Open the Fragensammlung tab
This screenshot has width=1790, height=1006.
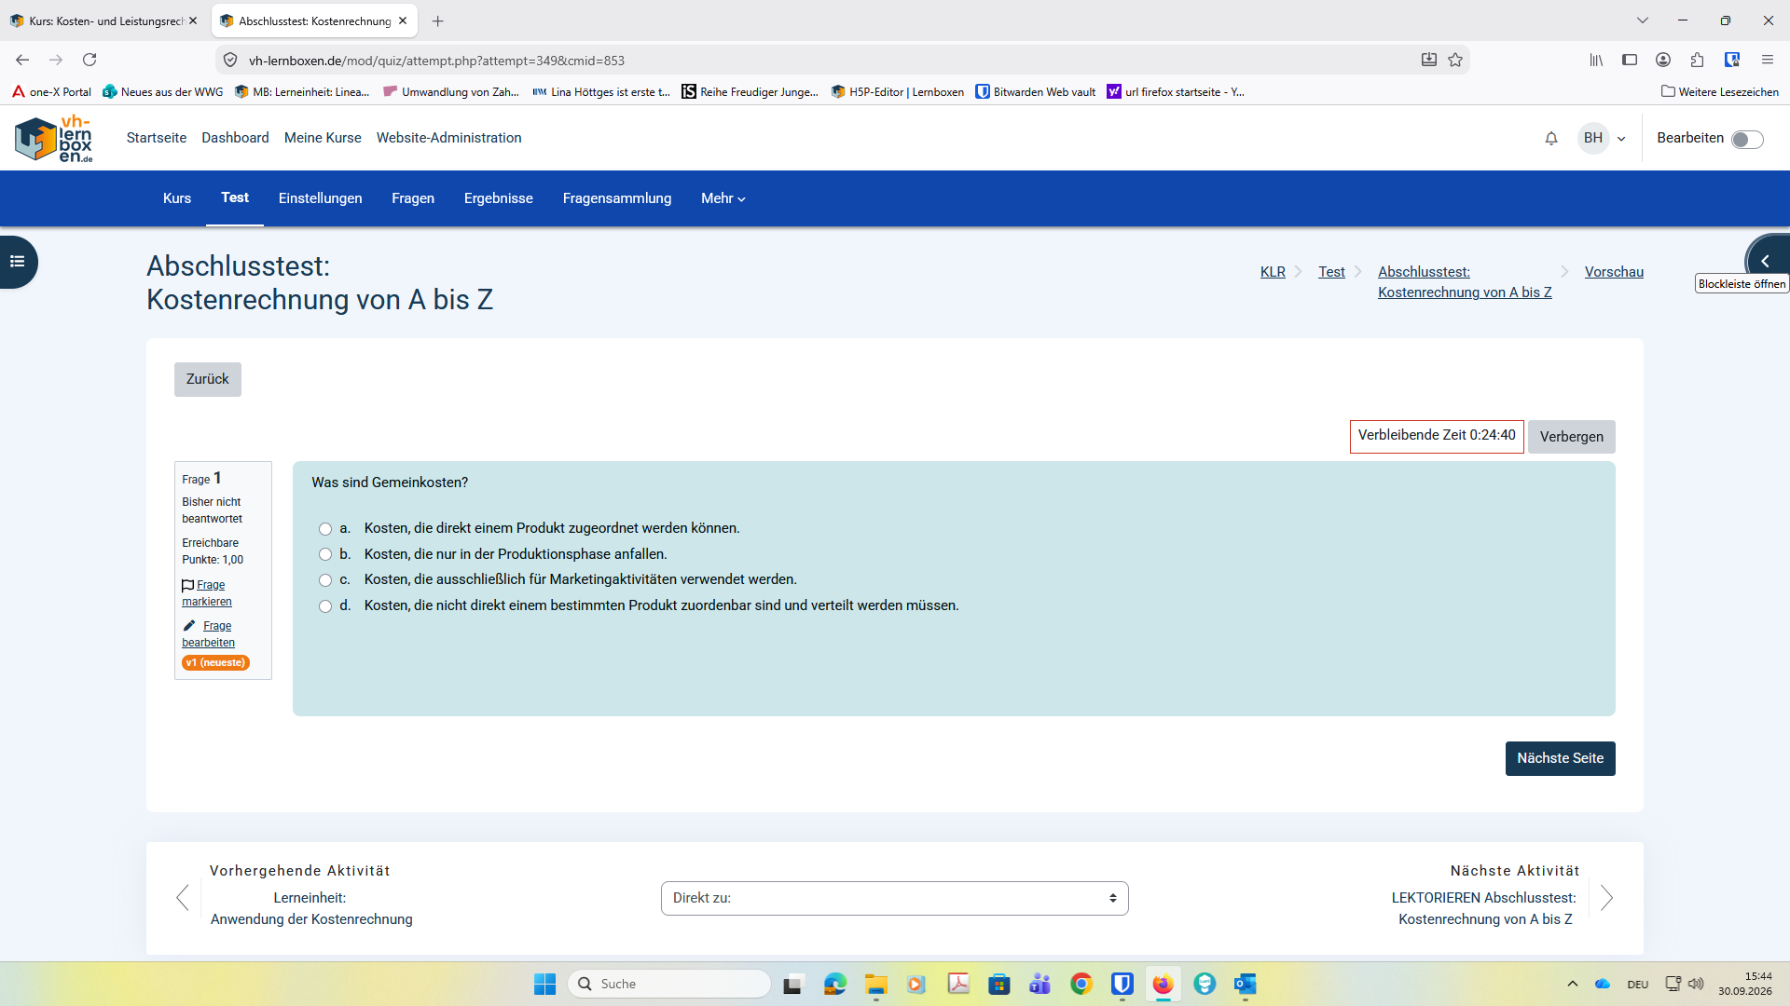tap(617, 198)
